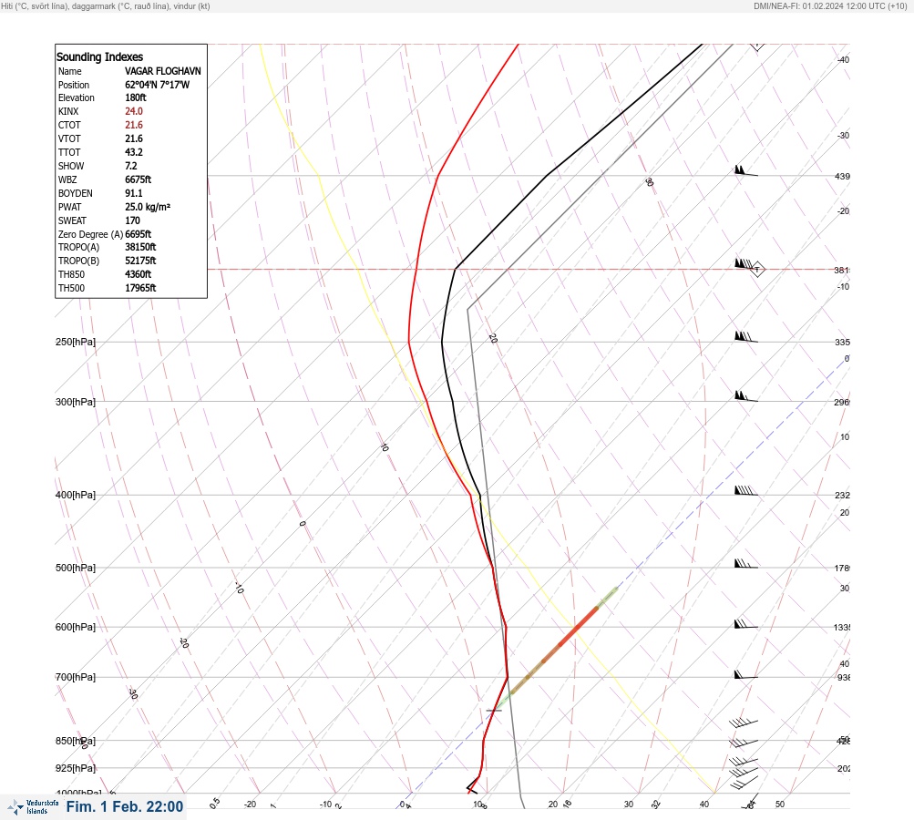Click the TTOT value 43.2

[x=134, y=152]
